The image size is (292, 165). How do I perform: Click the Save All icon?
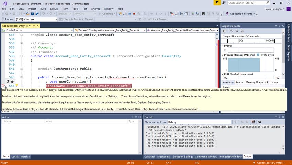(x=37, y=14)
